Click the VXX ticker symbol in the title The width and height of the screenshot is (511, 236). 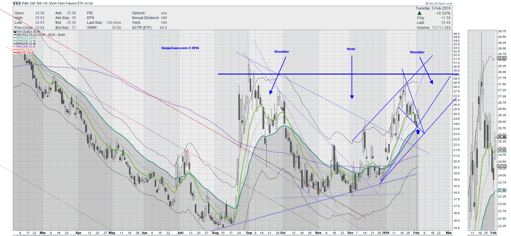[x=17, y=3]
